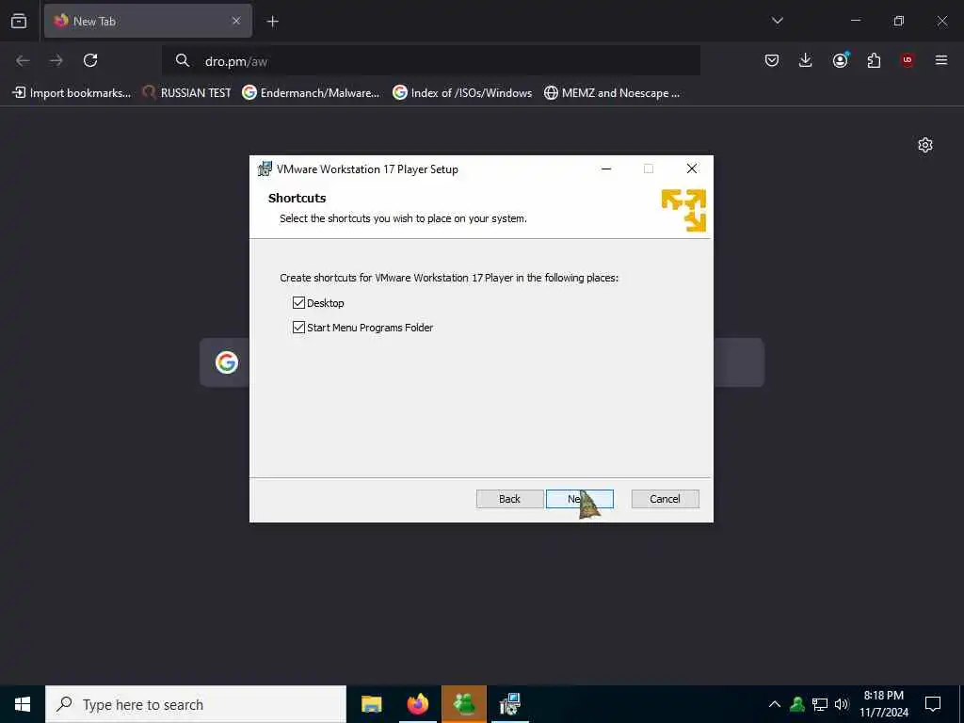Uncheck the Desktop shortcut checkbox
This screenshot has height=723, width=964.
[298, 302]
